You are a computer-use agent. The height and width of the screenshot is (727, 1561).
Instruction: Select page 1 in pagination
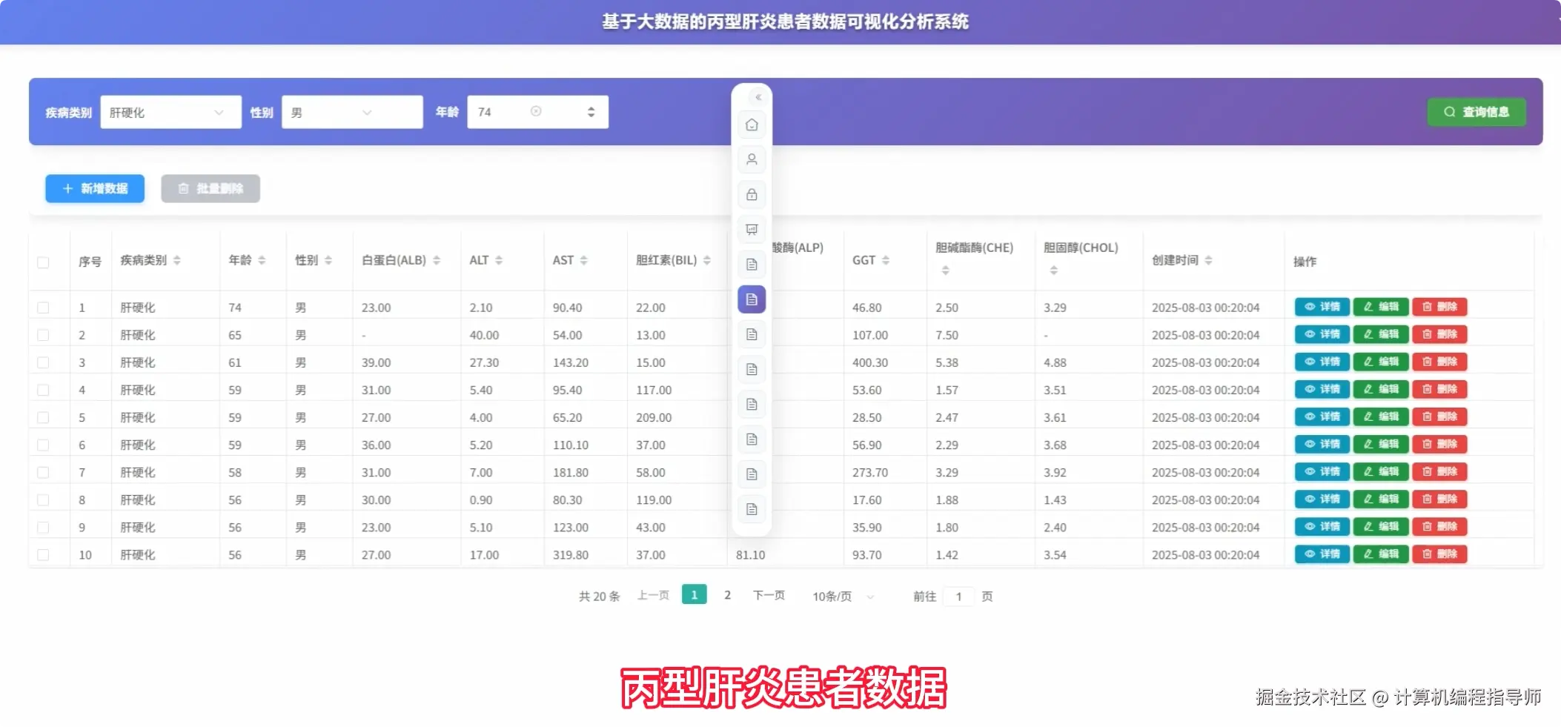click(x=694, y=595)
